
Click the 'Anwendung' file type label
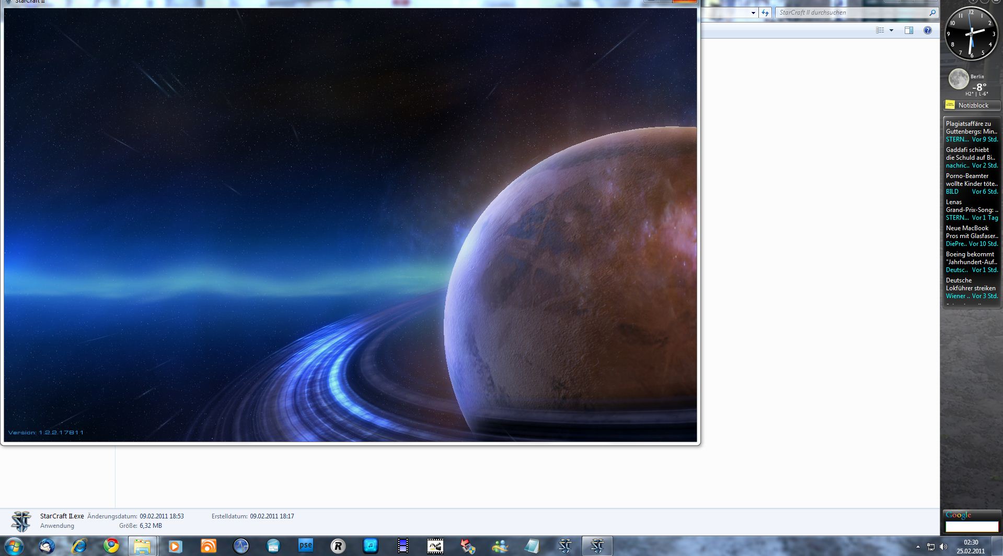[x=57, y=526]
